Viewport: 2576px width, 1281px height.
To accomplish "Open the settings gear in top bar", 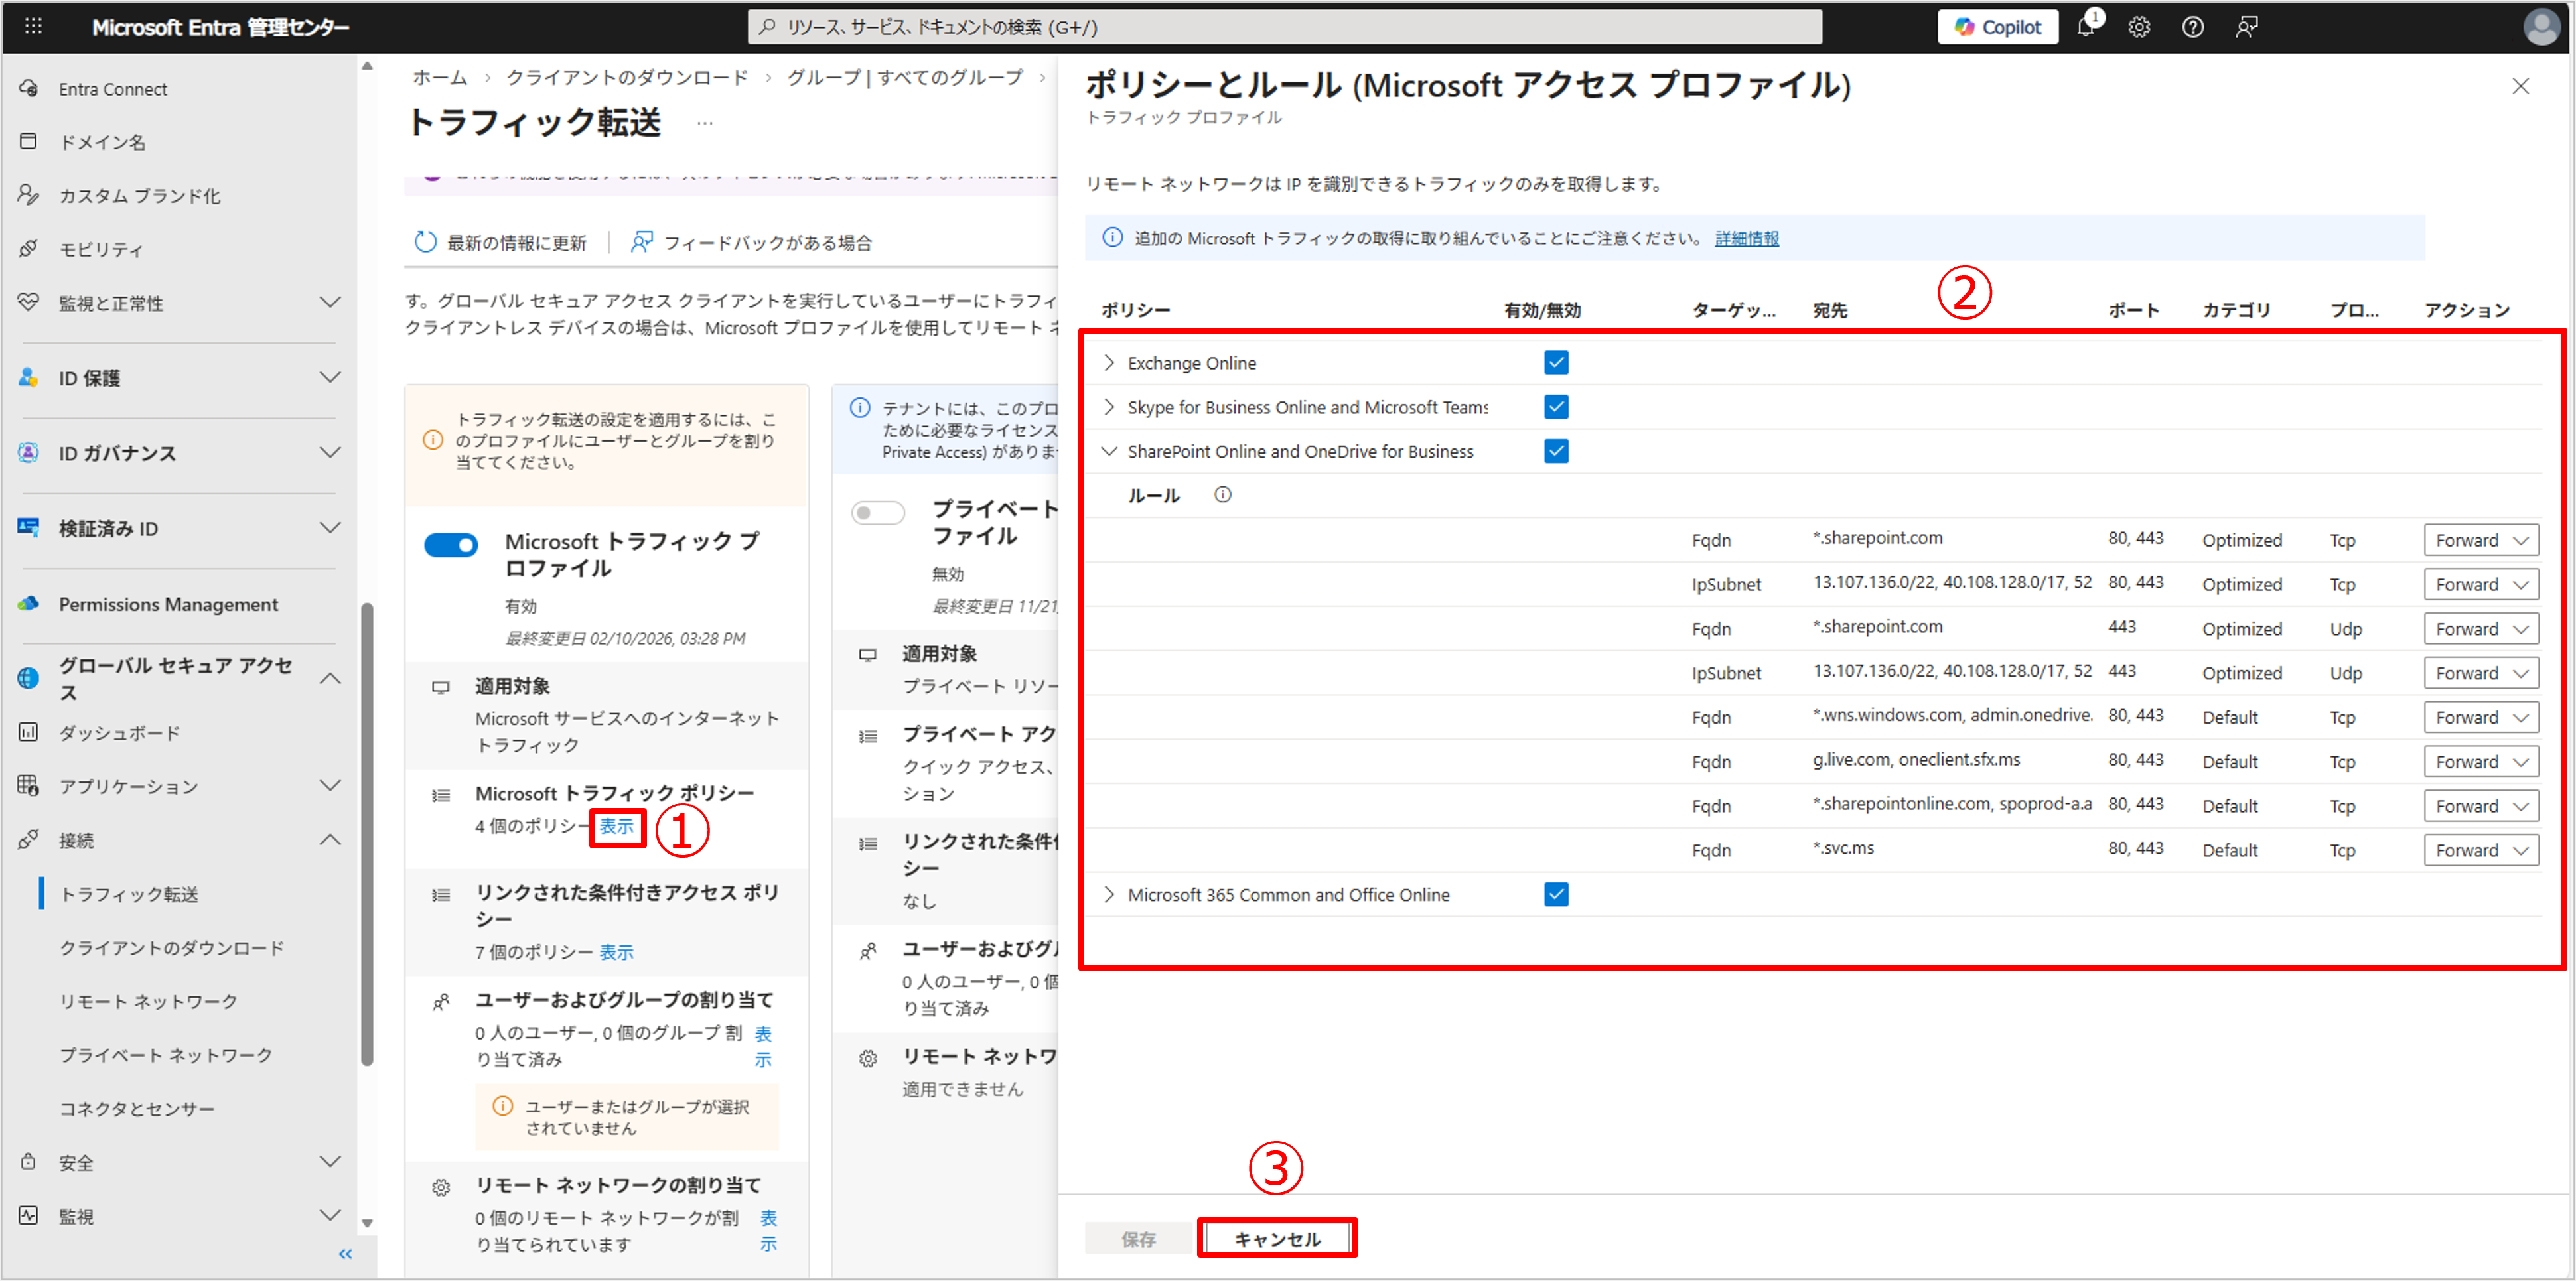I will click(2139, 27).
